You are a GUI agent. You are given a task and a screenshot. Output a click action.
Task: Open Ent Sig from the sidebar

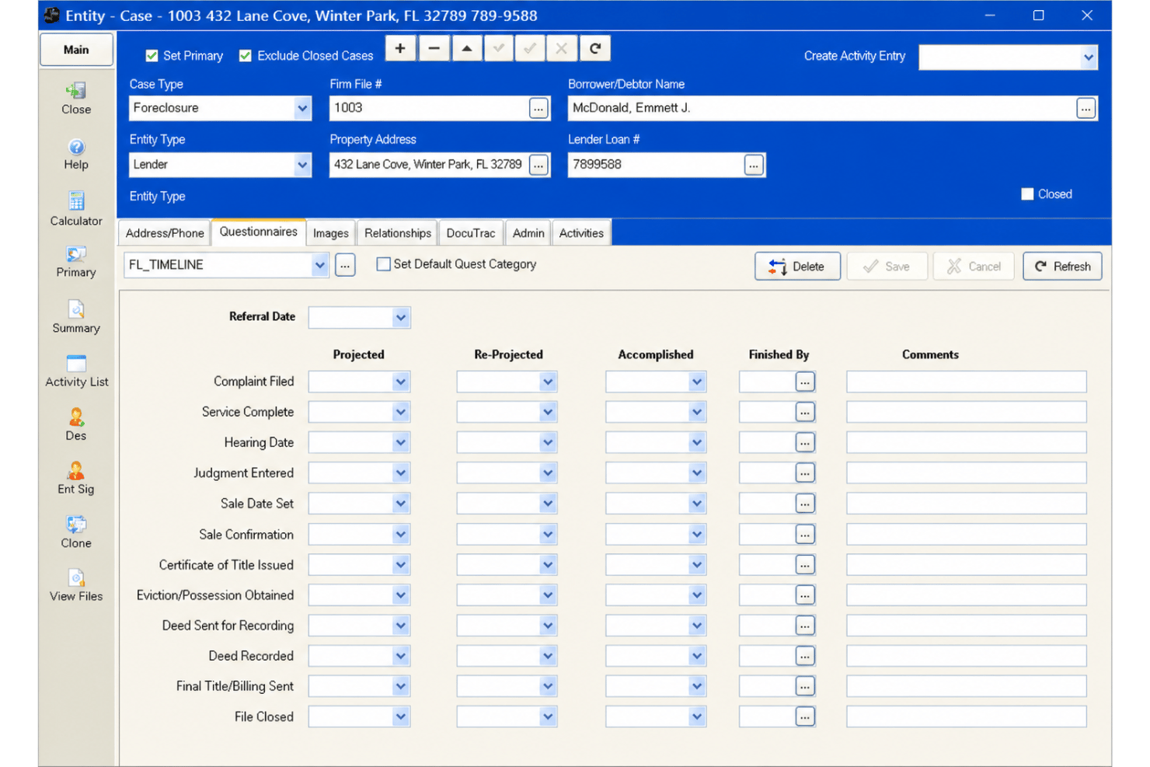[76, 478]
